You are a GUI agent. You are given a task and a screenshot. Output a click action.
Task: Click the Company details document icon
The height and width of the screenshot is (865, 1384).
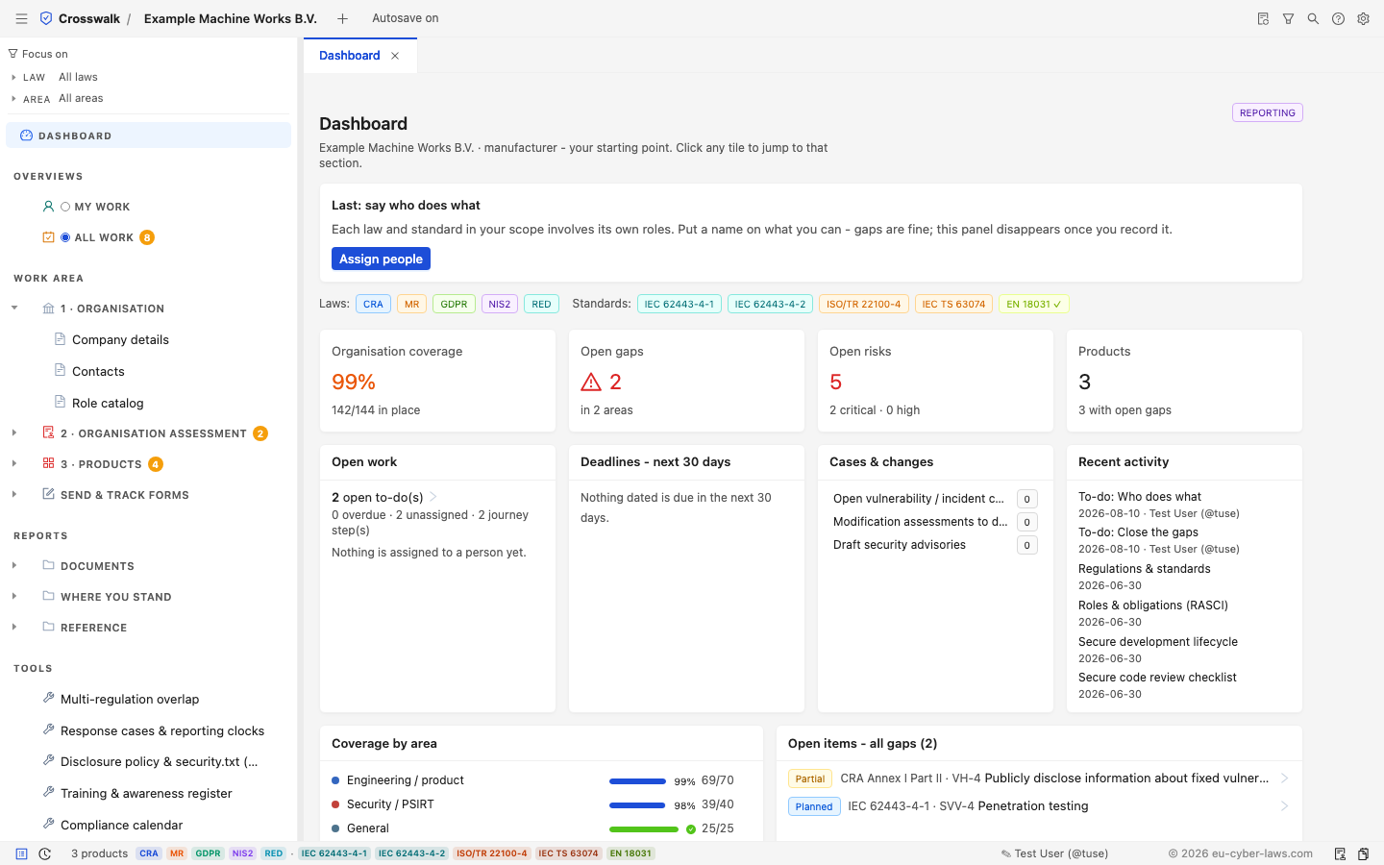pyautogui.click(x=60, y=339)
